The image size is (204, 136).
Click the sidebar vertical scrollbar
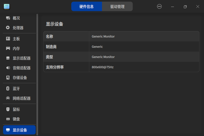(x=37, y=75)
